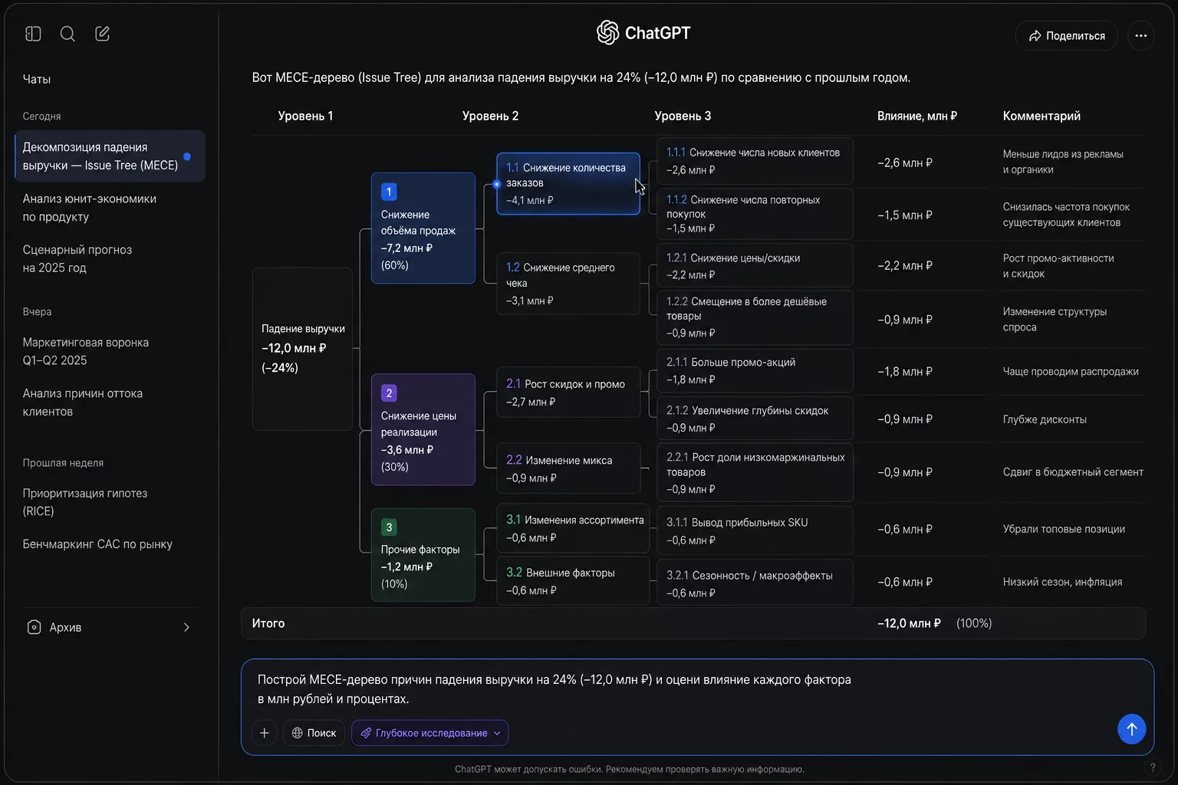Click the purple number 2 badge
Screen dimensions: 1178x785
[389, 393]
